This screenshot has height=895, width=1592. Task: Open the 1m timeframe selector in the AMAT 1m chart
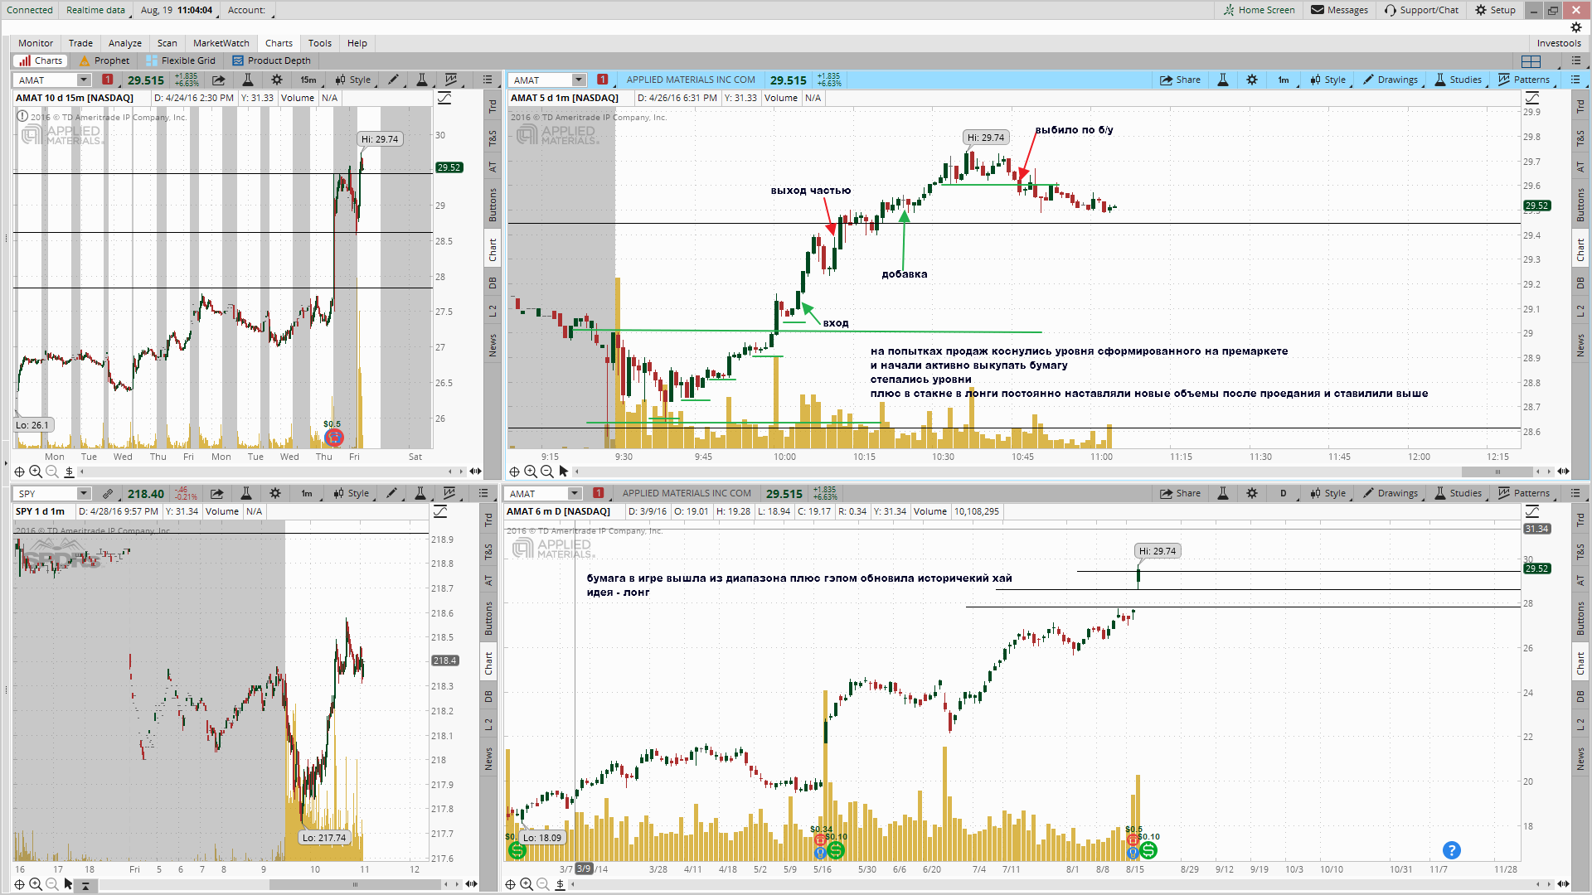coord(1284,80)
